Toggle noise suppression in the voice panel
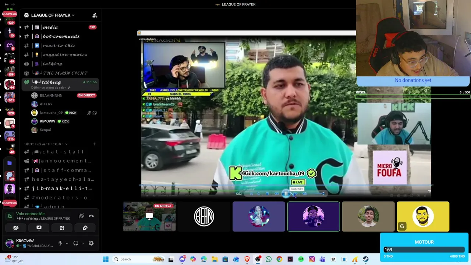Image resolution: width=471 pixels, height=265 pixels. pos(81,216)
